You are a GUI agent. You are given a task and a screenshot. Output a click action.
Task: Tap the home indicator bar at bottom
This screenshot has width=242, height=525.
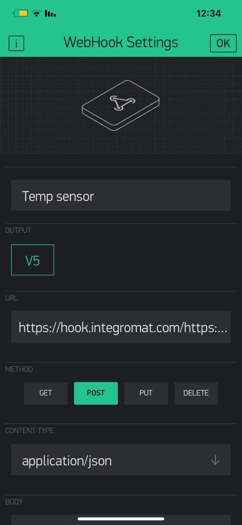pyautogui.click(x=121, y=518)
